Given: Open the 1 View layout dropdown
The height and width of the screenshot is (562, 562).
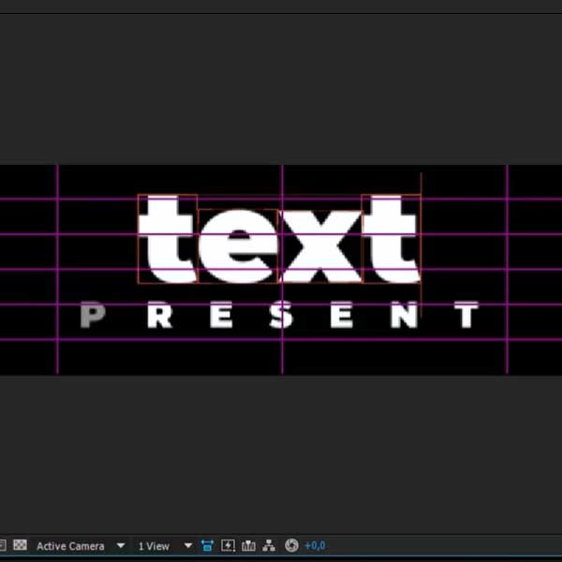Looking at the screenshot, I should (165, 546).
